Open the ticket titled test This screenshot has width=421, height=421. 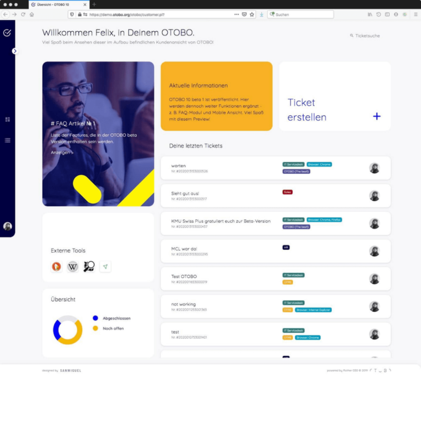click(276, 334)
